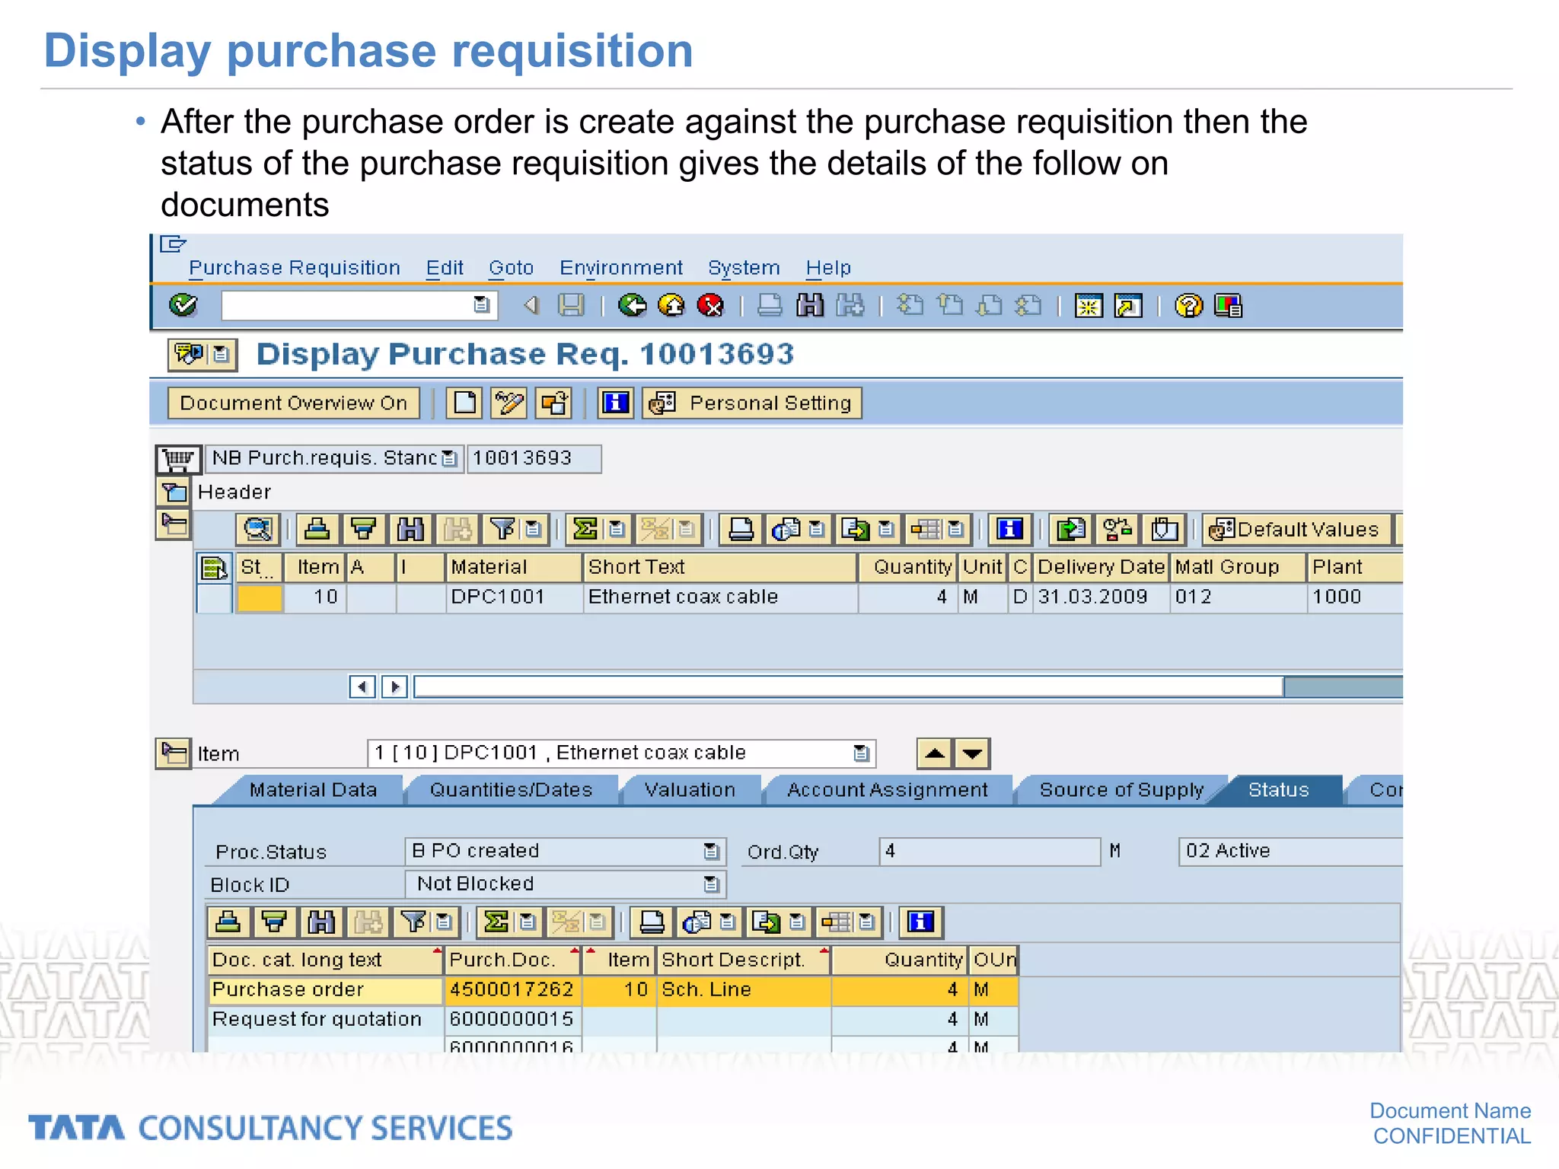Collapse the Header section expander
The image size is (1559, 1169).
(174, 492)
